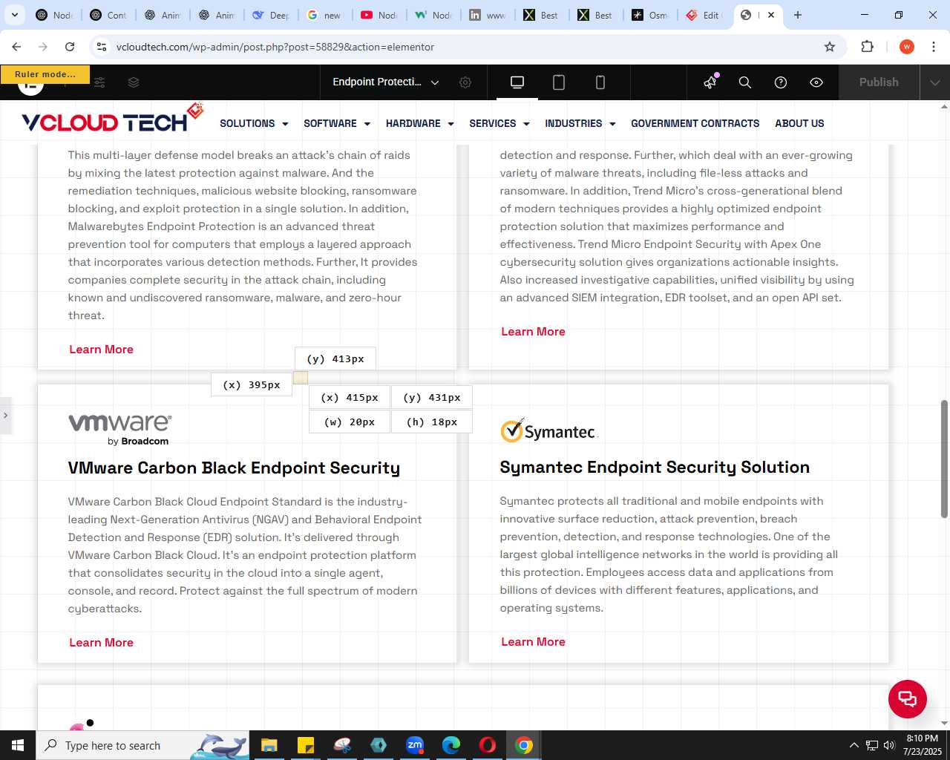Open the Windows Start menu
Screen dimensions: 950x760
tap(18, 745)
